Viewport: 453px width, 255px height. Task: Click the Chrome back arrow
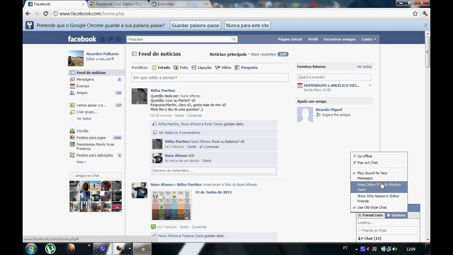pos(28,13)
